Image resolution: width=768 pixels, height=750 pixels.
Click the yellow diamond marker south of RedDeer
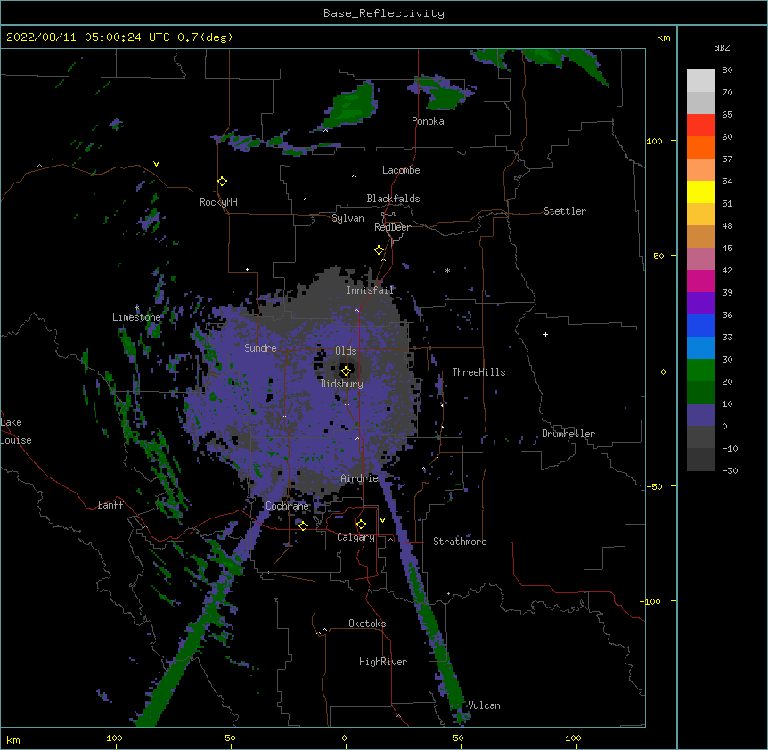380,250
